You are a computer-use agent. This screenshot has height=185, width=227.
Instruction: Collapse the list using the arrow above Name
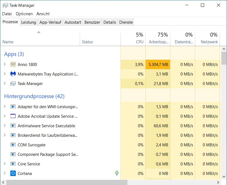[39, 32]
